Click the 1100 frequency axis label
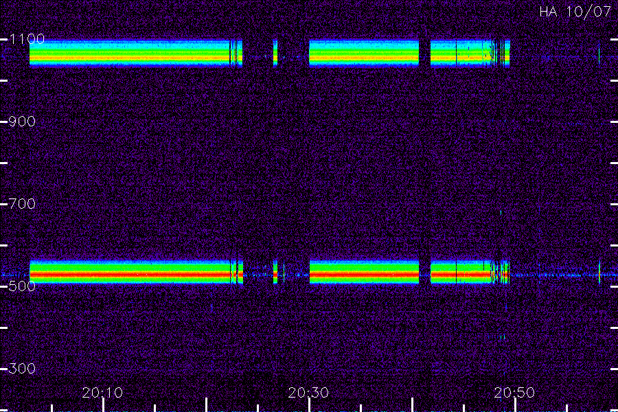The width and height of the screenshot is (618, 412). click(x=27, y=39)
